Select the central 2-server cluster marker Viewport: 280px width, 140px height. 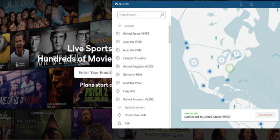click(x=221, y=60)
